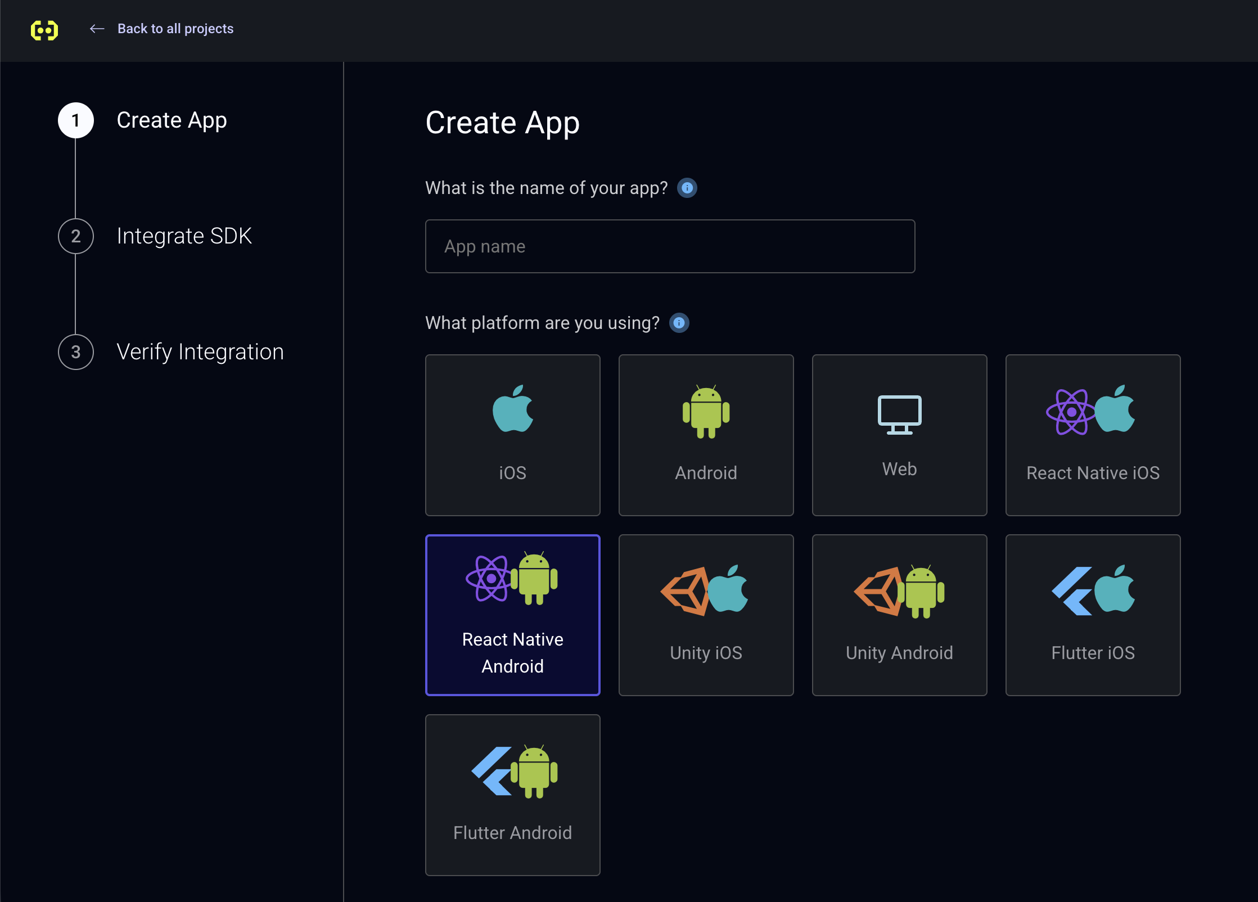Screen dimensions: 1258x902
Task: Pick the Web platform option
Action: click(x=899, y=435)
